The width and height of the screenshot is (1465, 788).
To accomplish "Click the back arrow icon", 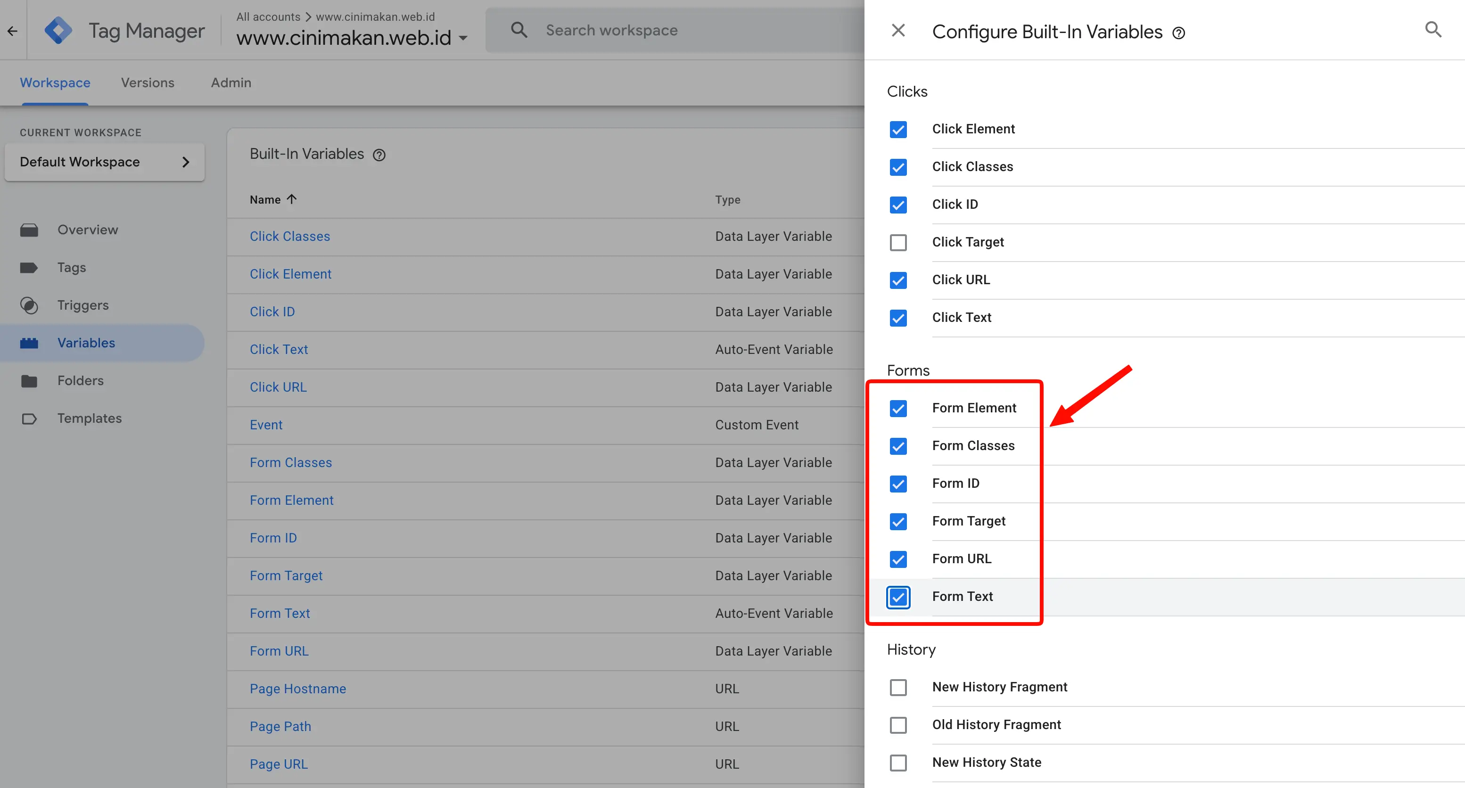I will (x=13, y=31).
